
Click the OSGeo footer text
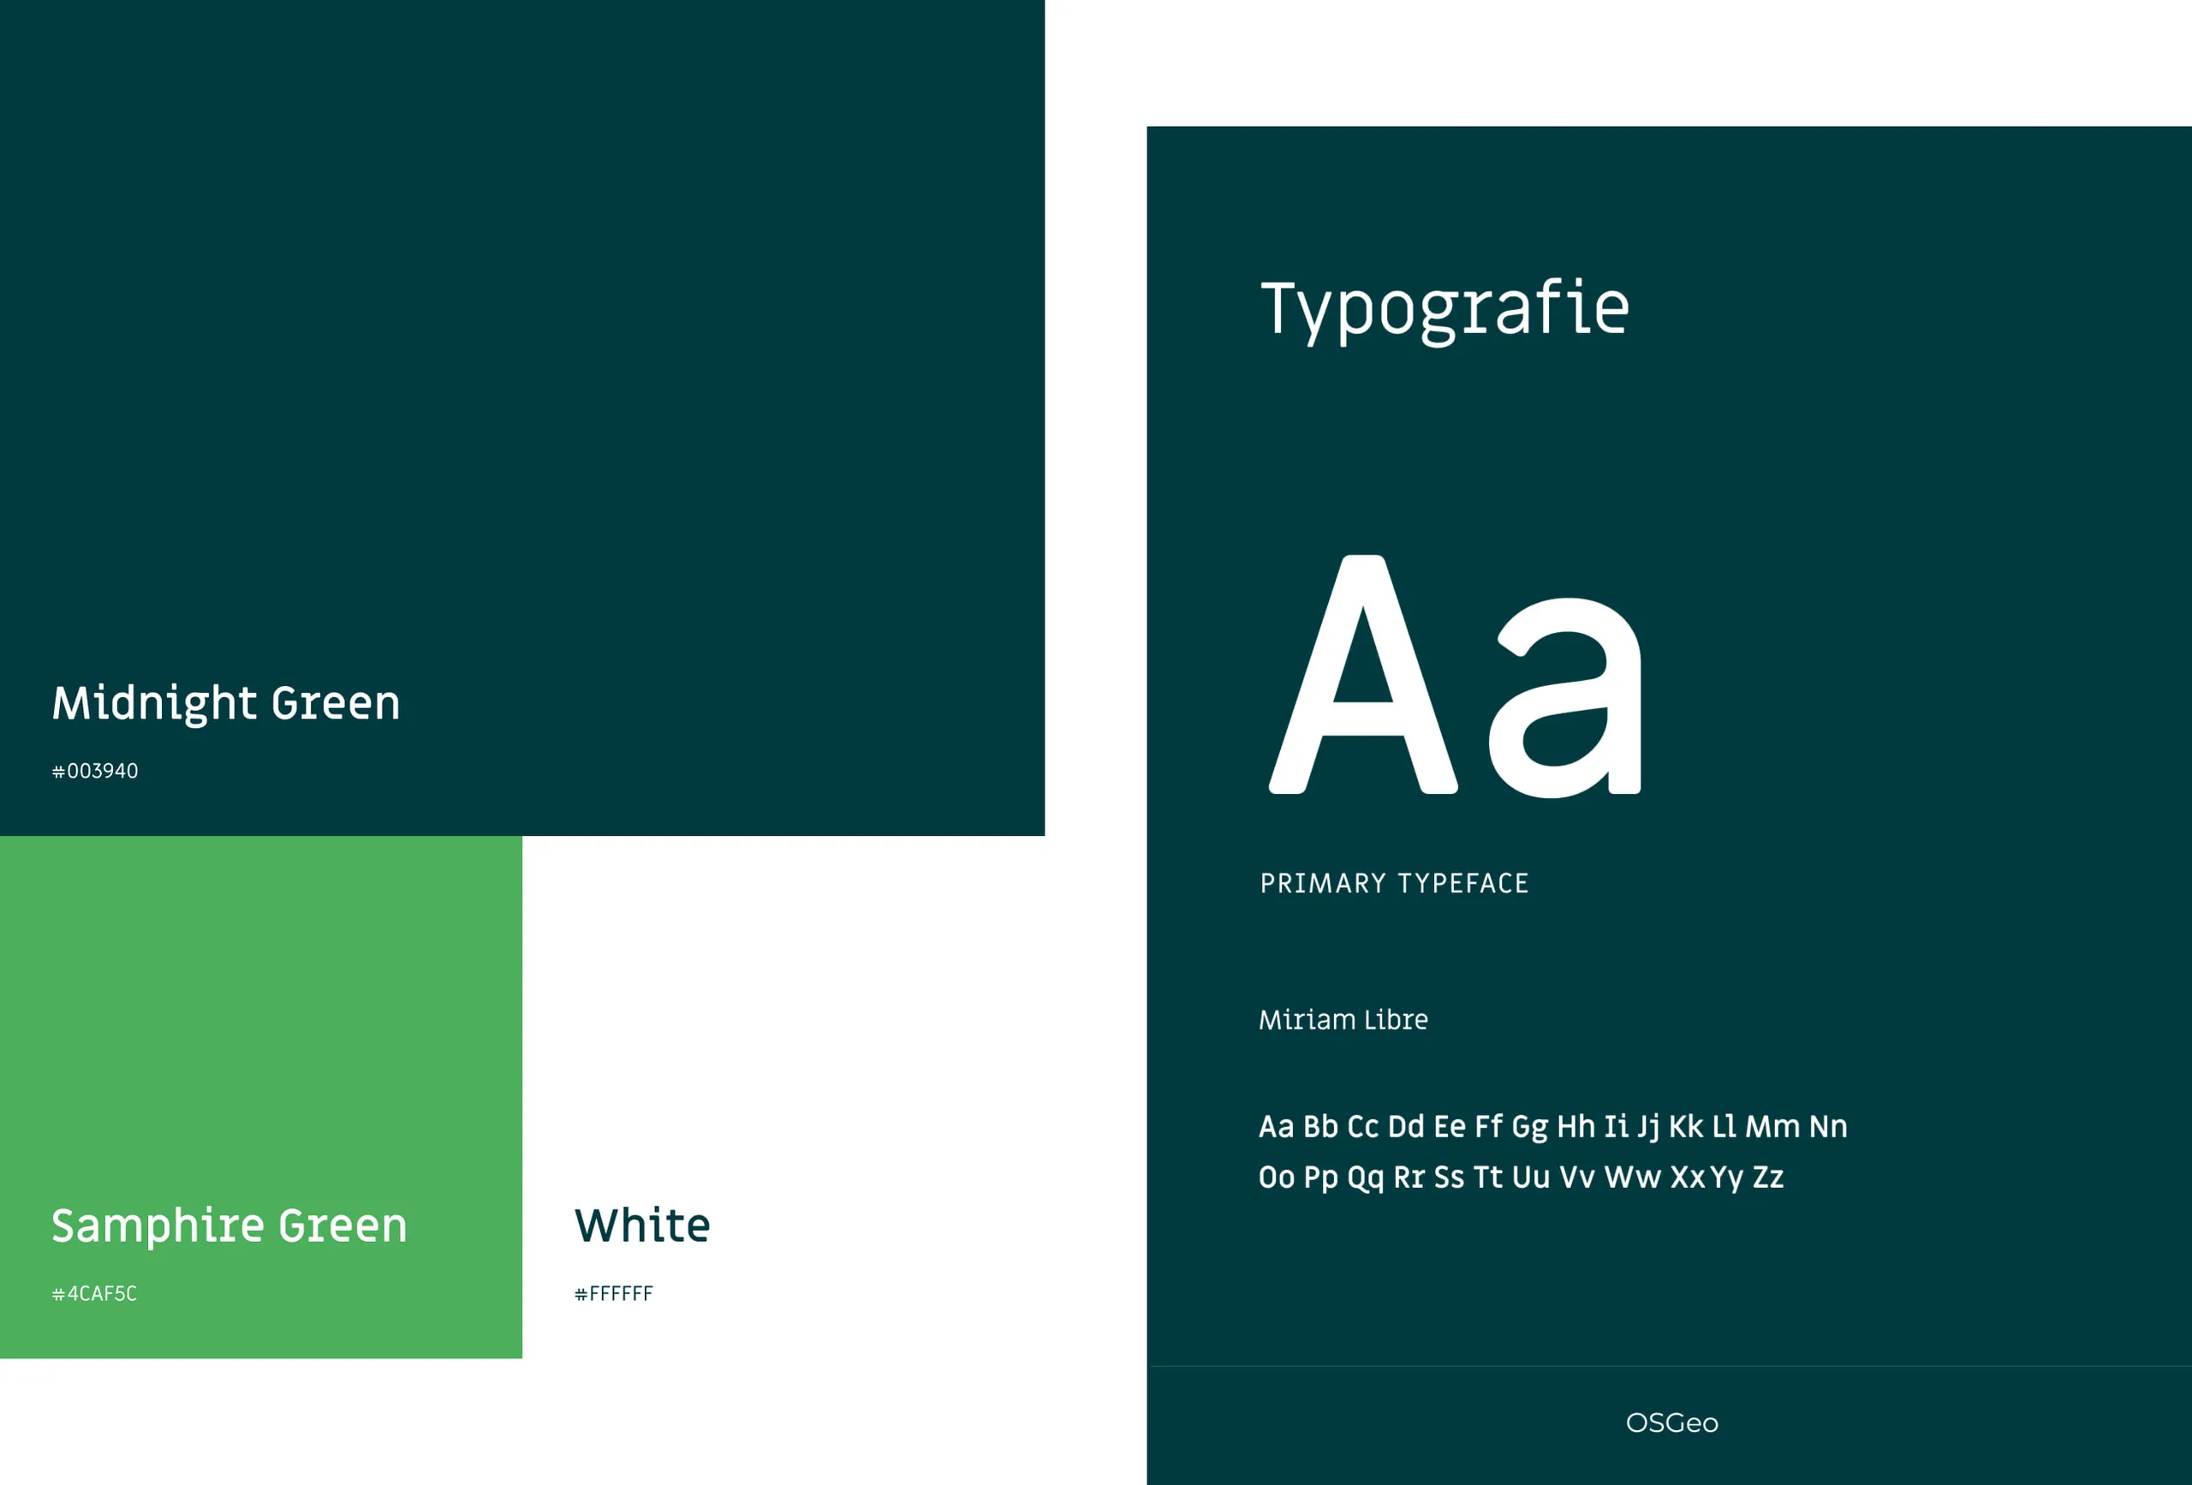pos(1671,1422)
